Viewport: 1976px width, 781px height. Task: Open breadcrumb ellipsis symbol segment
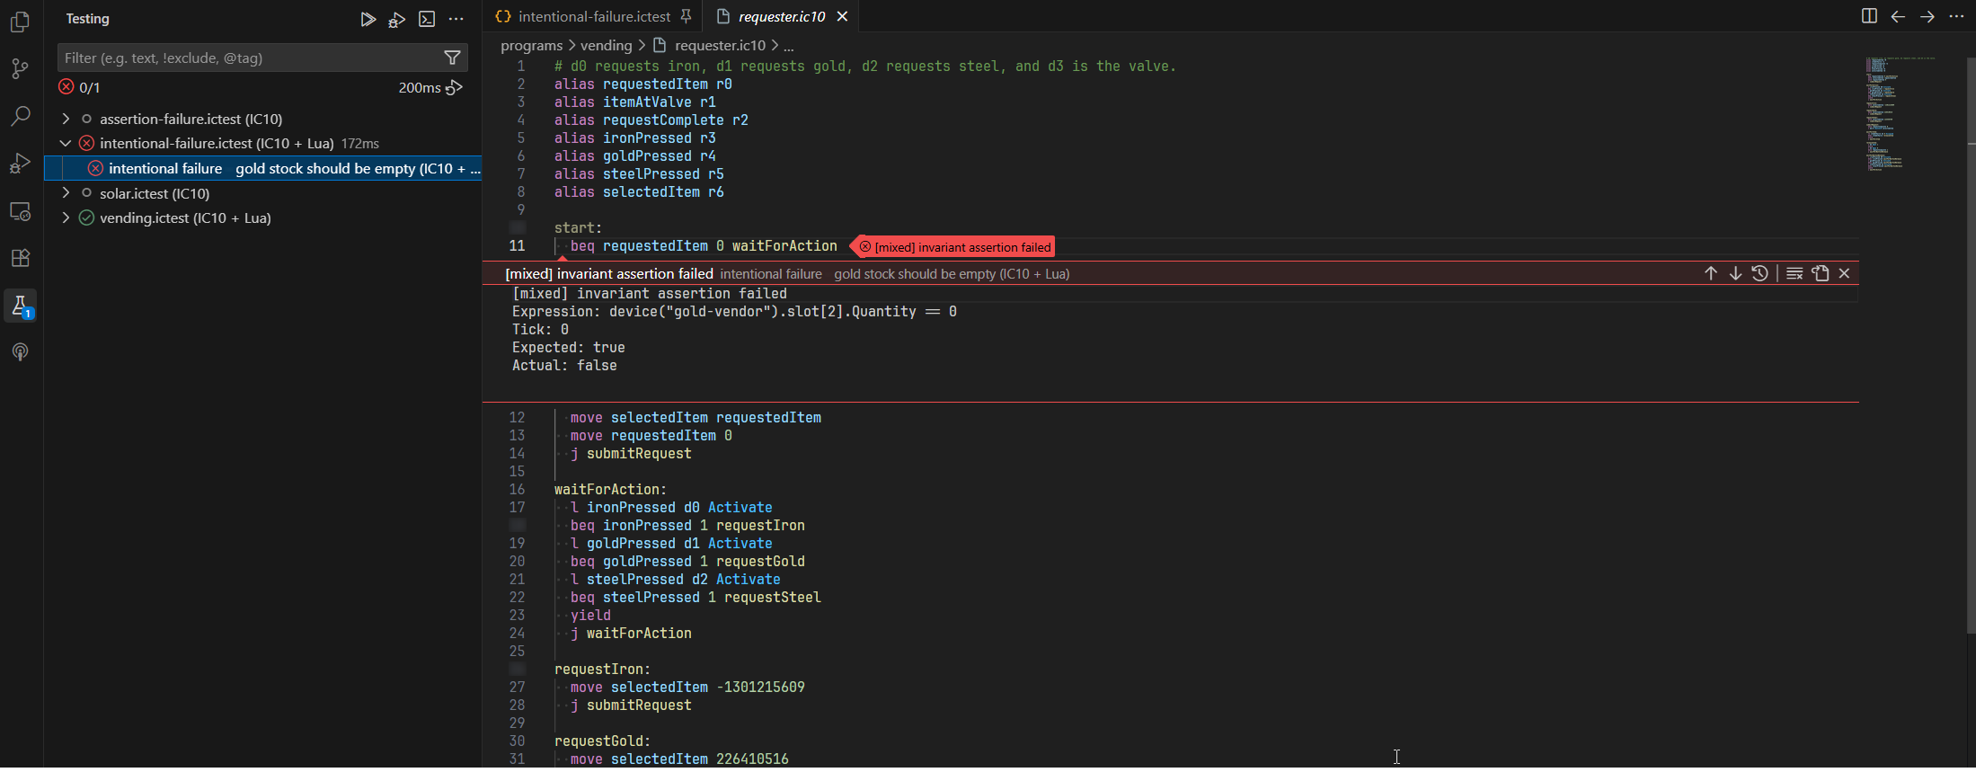(789, 45)
